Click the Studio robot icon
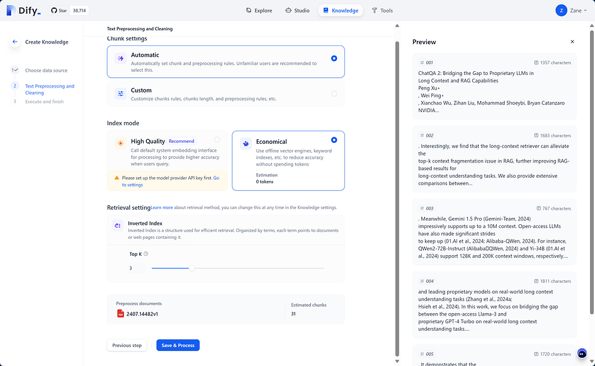 tap(288, 11)
